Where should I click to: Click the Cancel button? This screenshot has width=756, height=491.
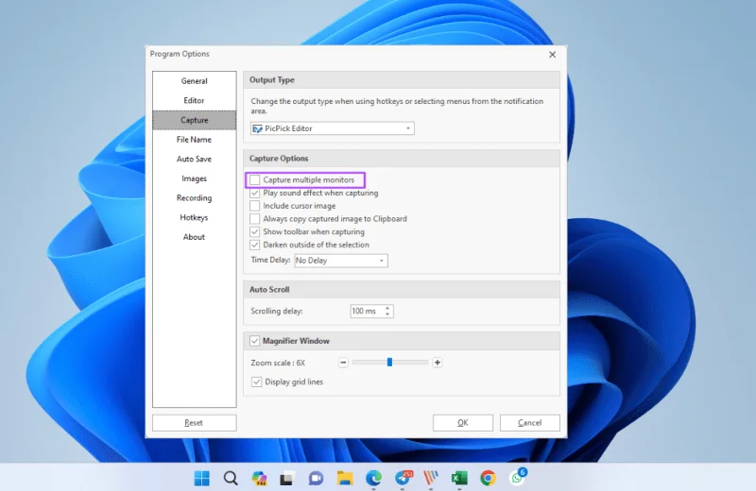click(530, 423)
